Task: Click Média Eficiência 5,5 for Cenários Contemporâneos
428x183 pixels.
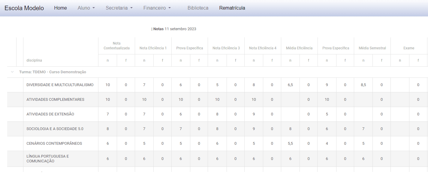Action: coord(290,144)
